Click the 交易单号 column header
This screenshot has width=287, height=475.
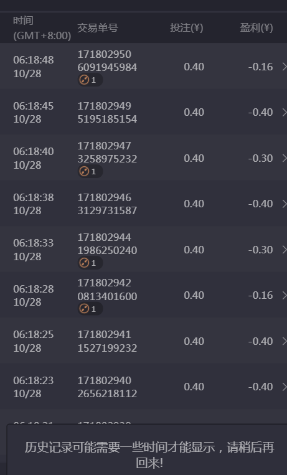point(98,28)
